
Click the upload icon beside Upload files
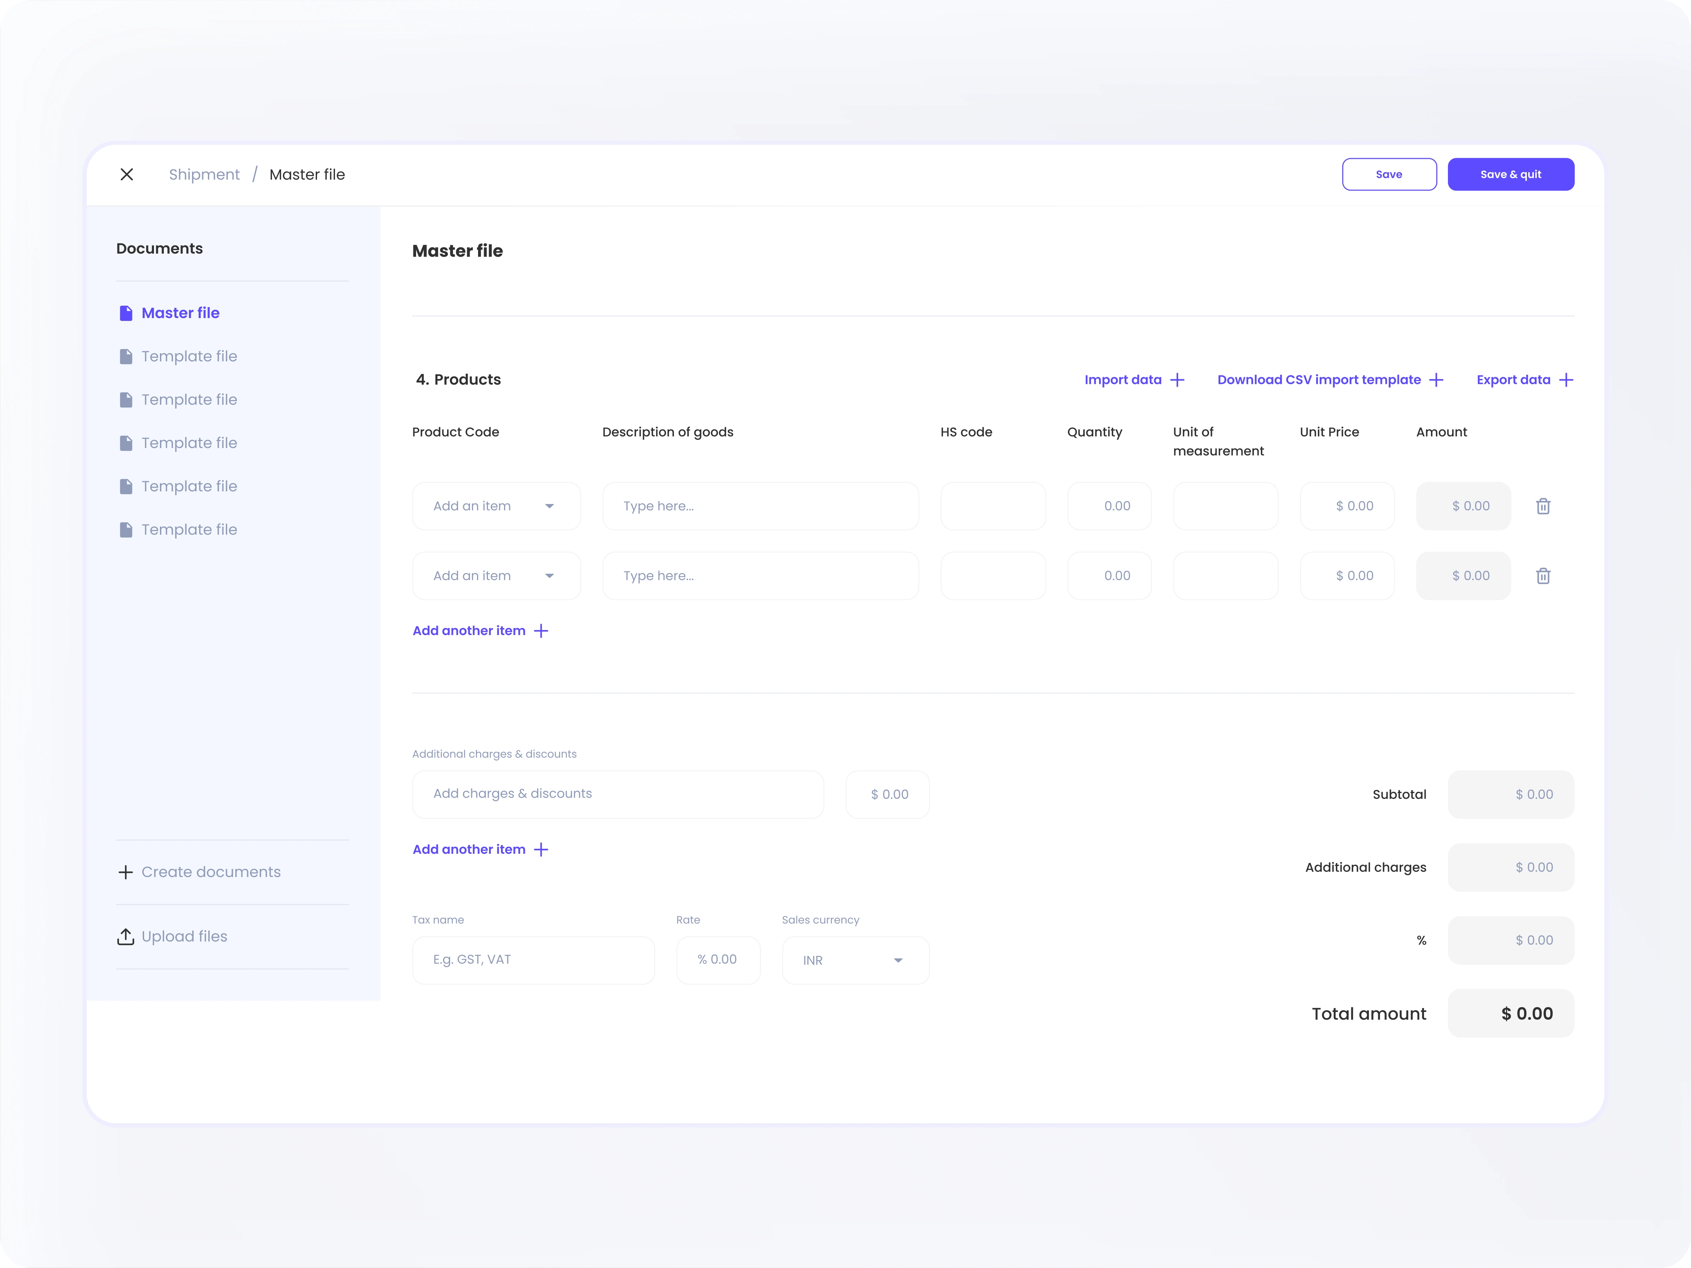(x=126, y=936)
